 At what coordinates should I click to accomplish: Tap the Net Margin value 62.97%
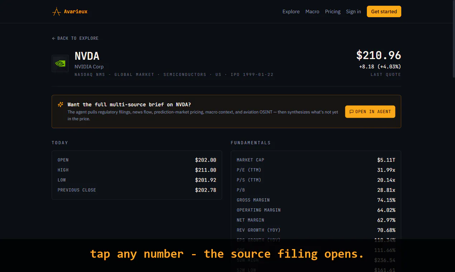(386, 220)
